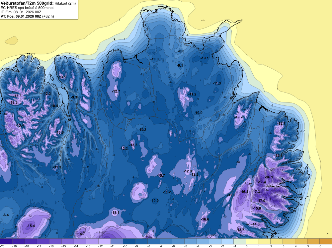Click the '(+32 h)' forecast offset text

click(x=48, y=16)
